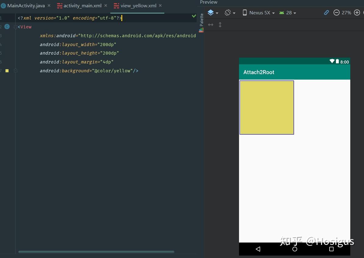Click the horizontal expand arrows icon

point(211,25)
